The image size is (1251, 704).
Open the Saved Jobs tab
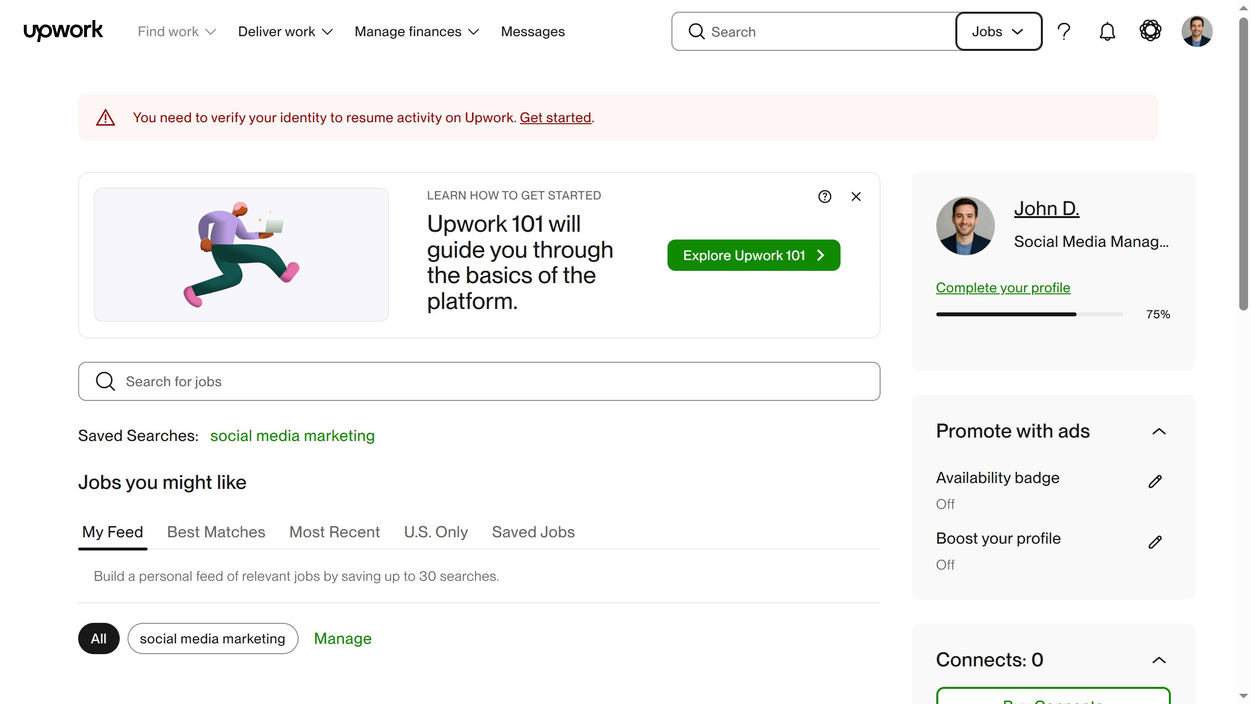[x=533, y=532]
